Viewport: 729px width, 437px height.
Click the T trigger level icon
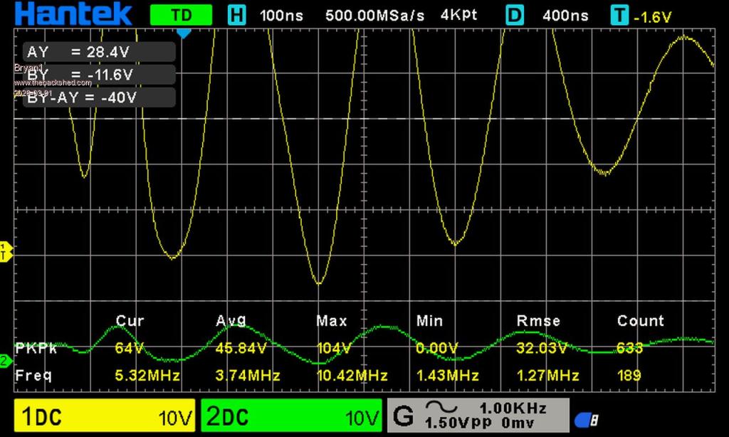[619, 14]
